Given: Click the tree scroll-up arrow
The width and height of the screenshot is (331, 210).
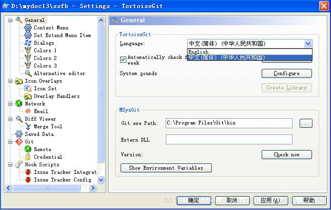Looking at the screenshot, I should pyautogui.click(x=101, y=20).
